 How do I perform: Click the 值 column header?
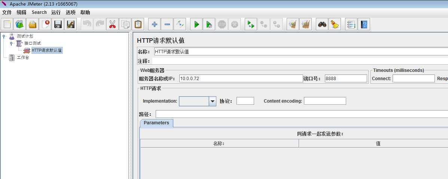(x=374, y=143)
